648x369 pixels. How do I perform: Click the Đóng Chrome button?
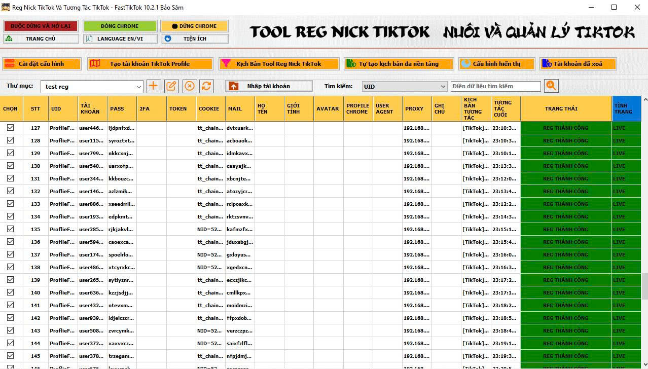pyautogui.click(x=120, y=26)
